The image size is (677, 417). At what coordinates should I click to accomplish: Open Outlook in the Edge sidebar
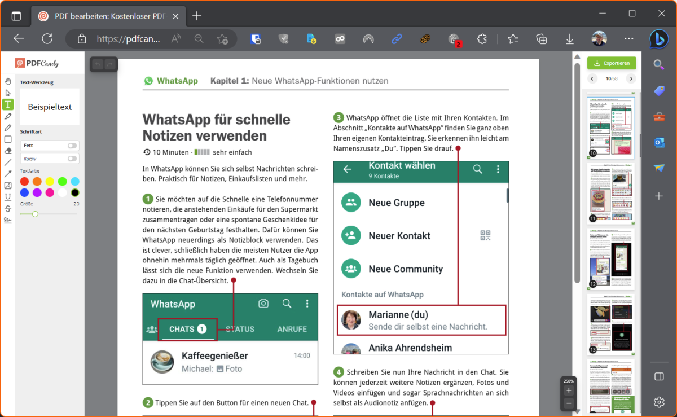[659, 142]
